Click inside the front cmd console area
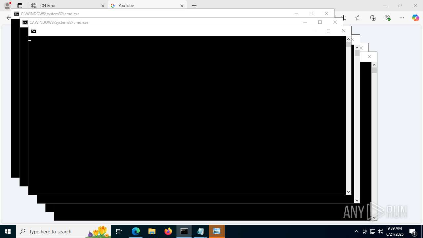Image resolution: width=423 pixels, height=238 pixels. pyautogui.click(x=187, y=115)
